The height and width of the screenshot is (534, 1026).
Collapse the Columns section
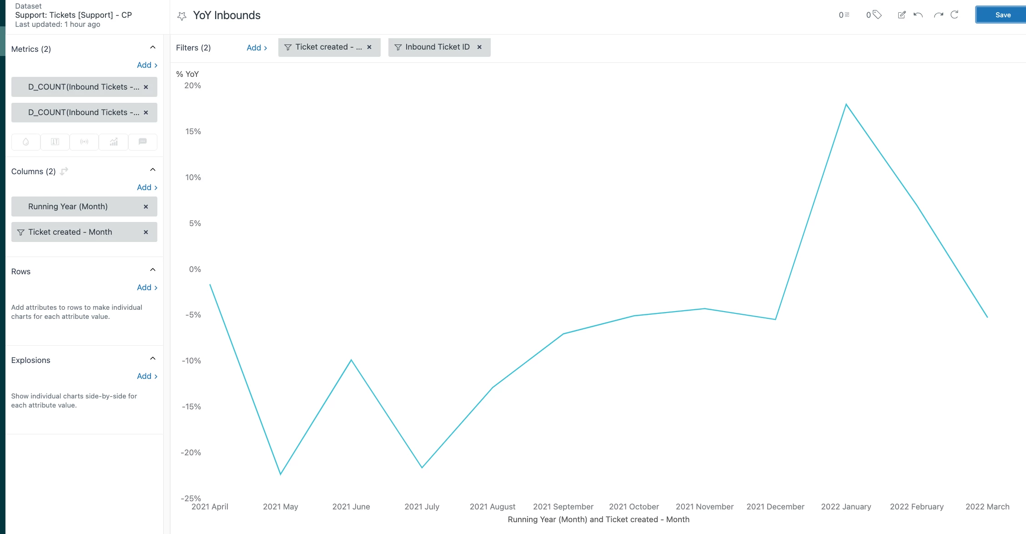coord(153,170)
